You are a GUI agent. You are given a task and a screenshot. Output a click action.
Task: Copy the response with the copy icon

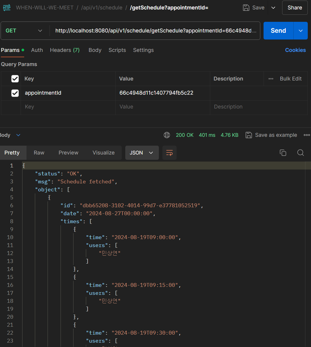point(283,153)
